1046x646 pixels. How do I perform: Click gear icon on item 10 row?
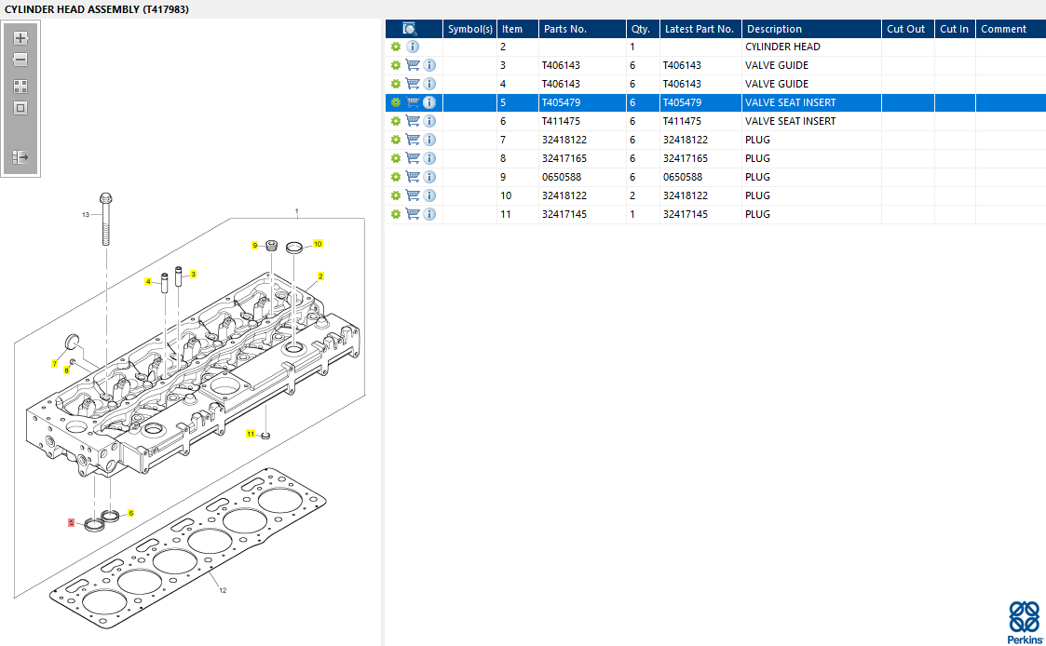pyautogui.click(x=396, y=196)
